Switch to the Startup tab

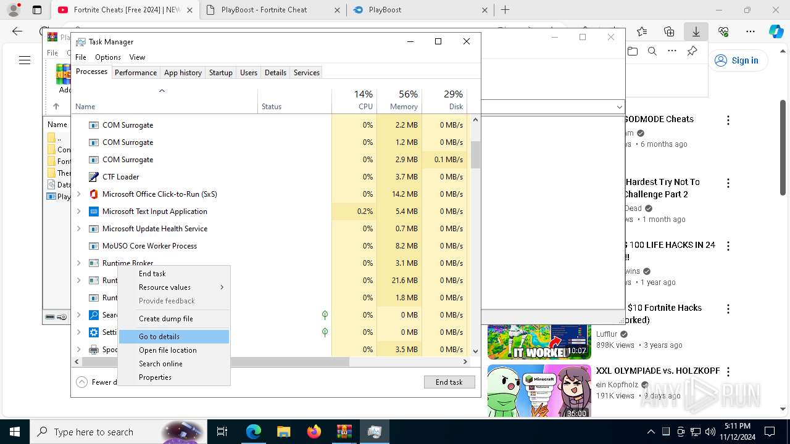click(x=220, y=72)
